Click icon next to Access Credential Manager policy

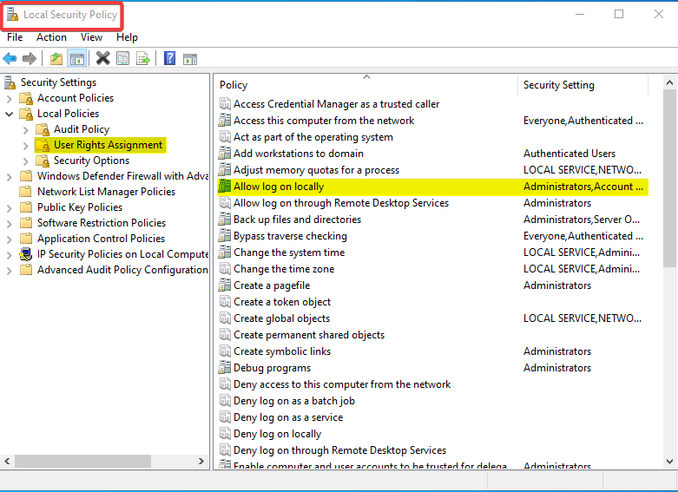coord(225,104)
